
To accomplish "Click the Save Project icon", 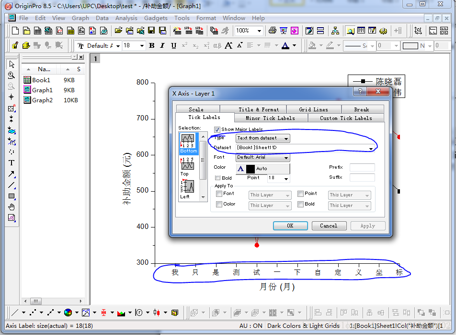I will (x=151, y=31).
